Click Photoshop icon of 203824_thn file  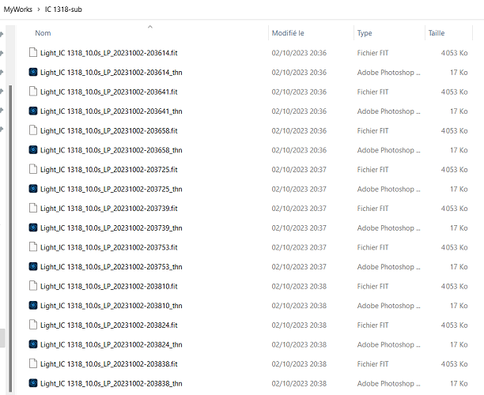pos(33,344)
